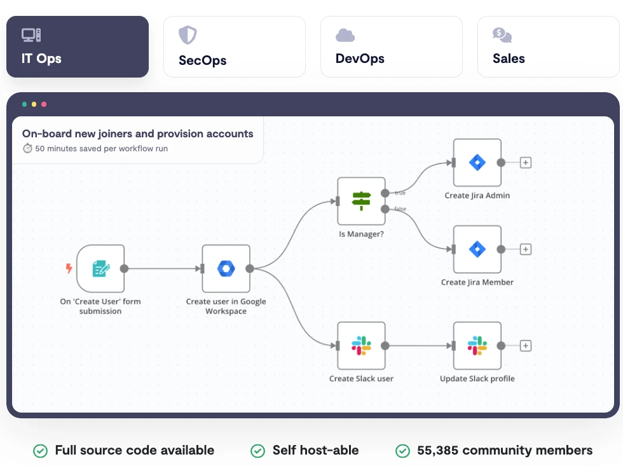Viewport: 623px width, 466px height.
Task: Select the Is Manager? signpost node
Action: [361, 201]
